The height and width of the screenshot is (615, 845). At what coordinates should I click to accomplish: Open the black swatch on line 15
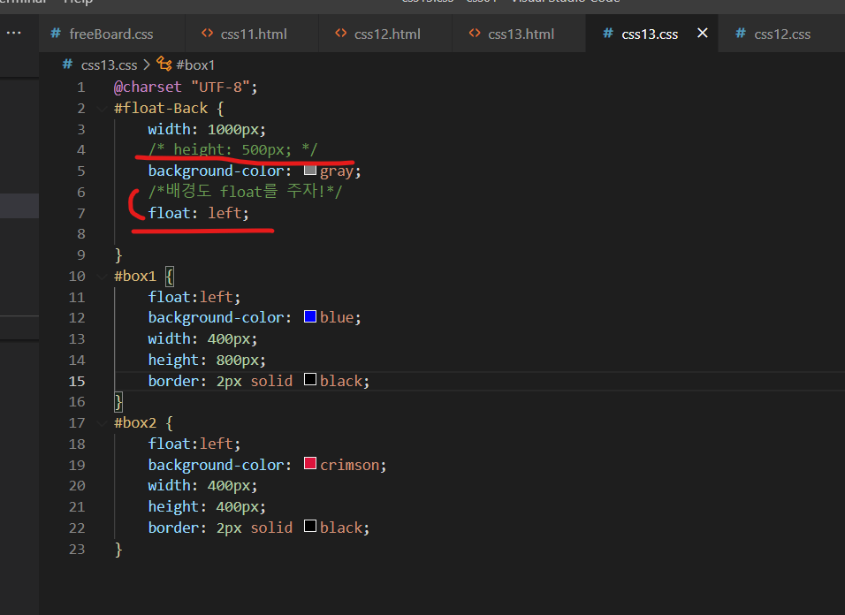click(310, 380)
